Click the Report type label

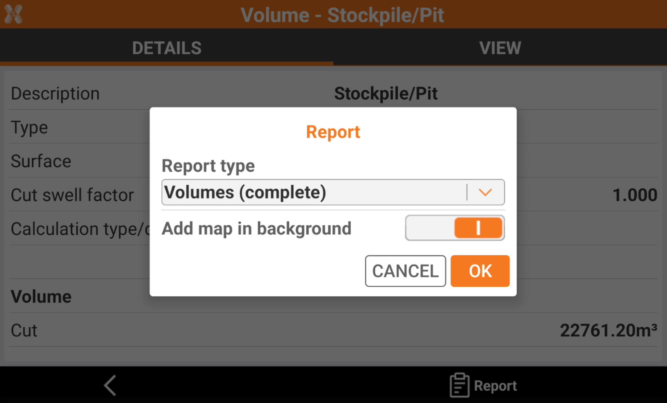tap(208, 166)
